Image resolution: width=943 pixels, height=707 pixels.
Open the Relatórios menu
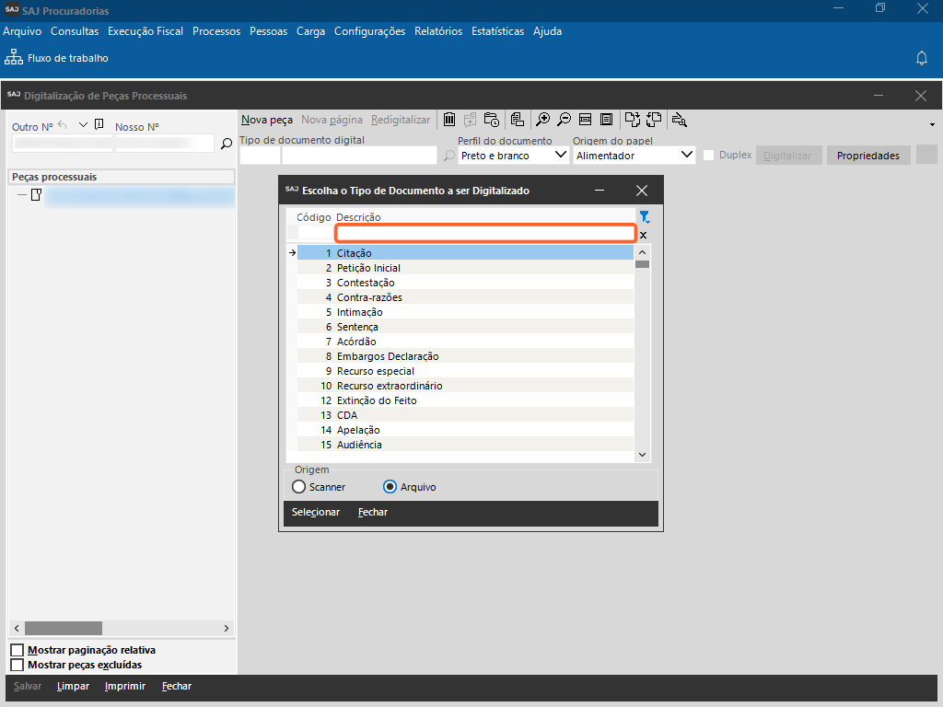438,31
